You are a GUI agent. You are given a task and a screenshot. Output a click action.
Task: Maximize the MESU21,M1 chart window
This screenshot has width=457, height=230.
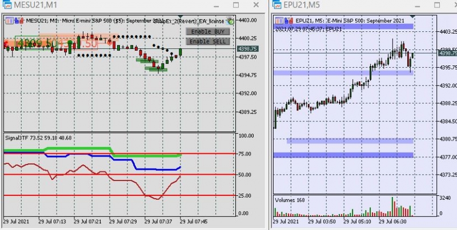pyautogui.click(x=236, y=5)
